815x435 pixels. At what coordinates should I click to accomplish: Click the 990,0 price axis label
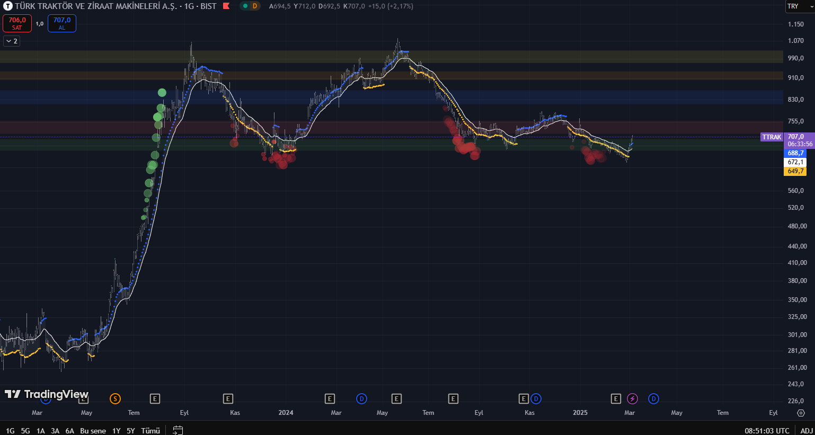pyautogui.click(x=796, y=58)
